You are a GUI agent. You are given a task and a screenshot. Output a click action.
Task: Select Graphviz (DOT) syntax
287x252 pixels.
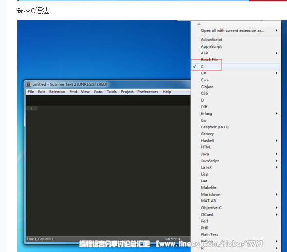tap(235, 127)
